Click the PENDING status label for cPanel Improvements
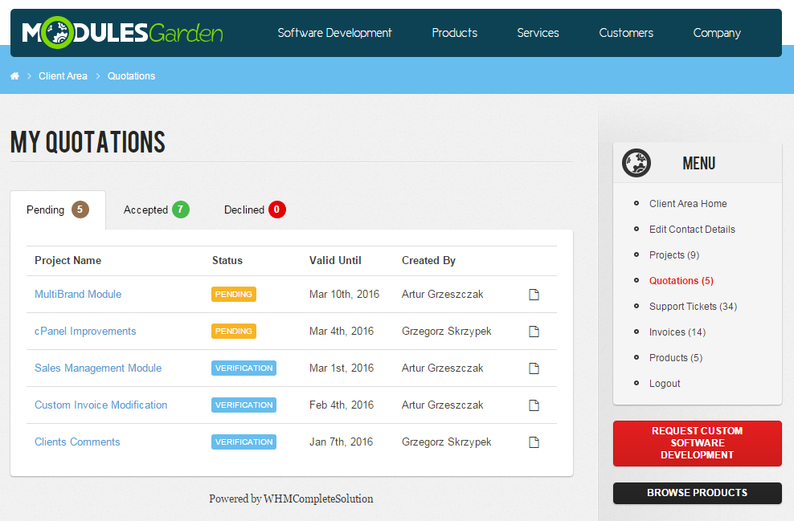The width and height of the screenshot is (794, 521). pos(233,332)
